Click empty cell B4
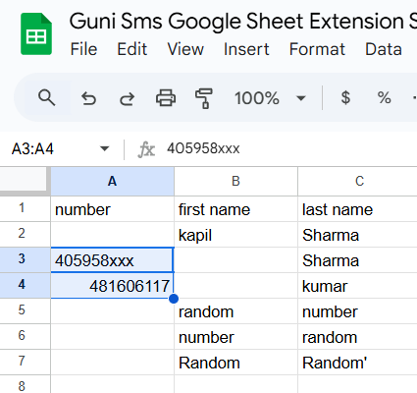The height and width of the screenshot is (393, 417). point(235,286)
